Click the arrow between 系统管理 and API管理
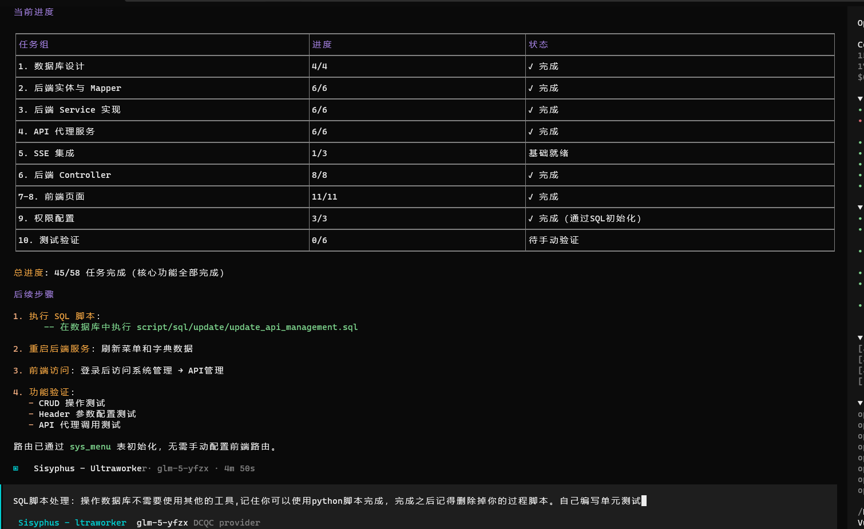864x529 pixels. tap(180, 371)
